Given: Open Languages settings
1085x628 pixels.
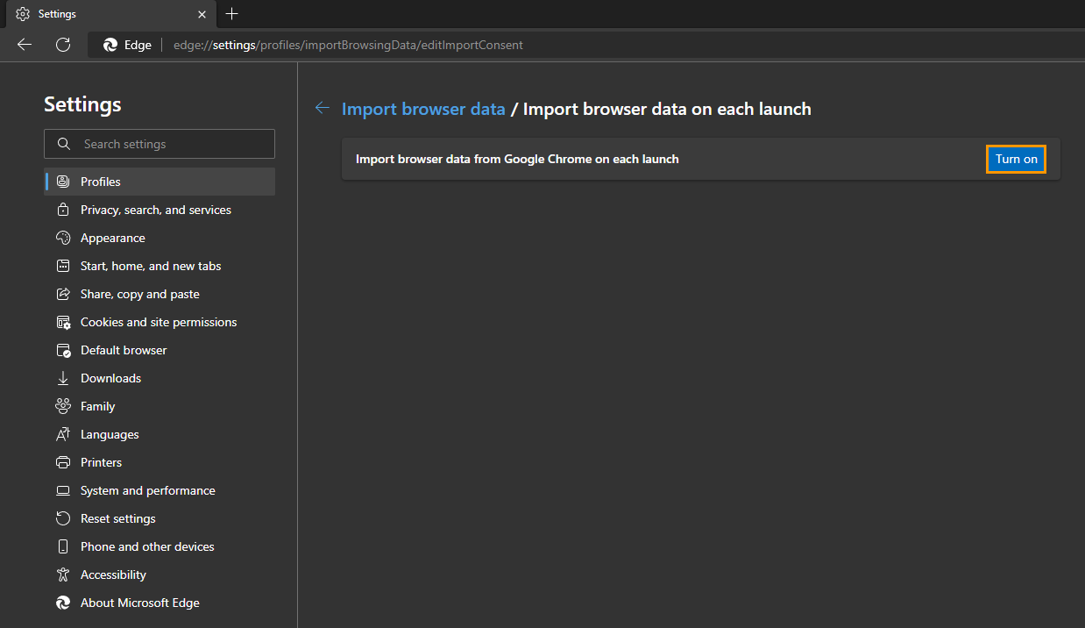Looking at the screenshot, I should tap(160, 434).
